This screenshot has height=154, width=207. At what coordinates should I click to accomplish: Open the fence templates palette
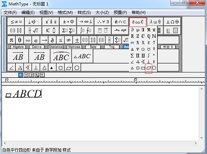click(16, 30)
